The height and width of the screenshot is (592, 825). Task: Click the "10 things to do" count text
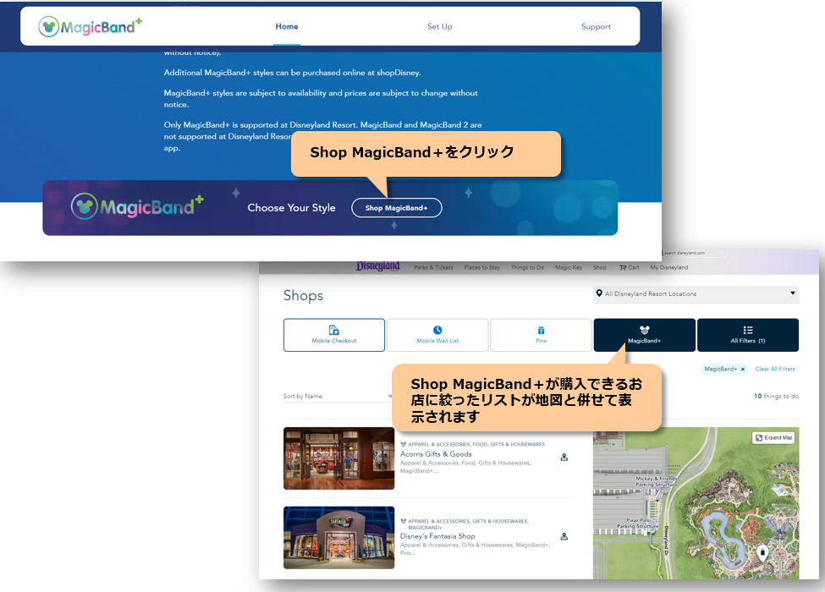tap(776, 396)
